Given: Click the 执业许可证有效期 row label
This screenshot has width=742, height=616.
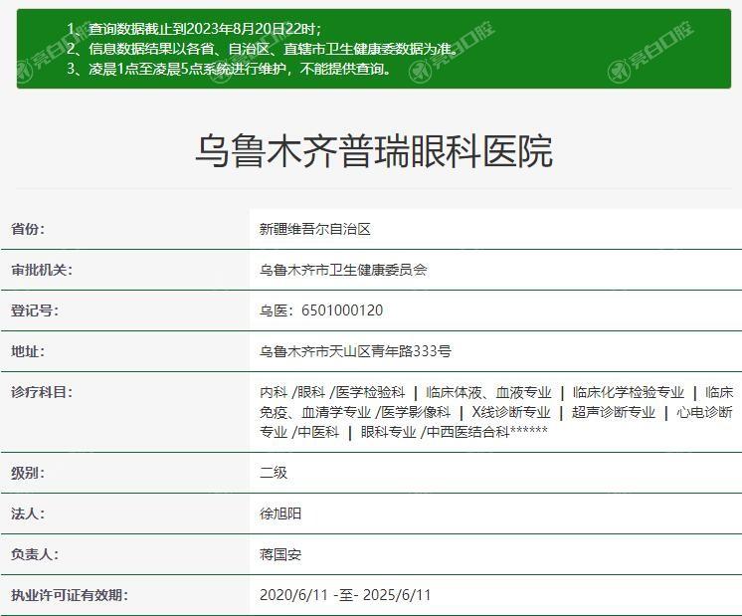Looking at the screenshot, I should coord(69,595).
